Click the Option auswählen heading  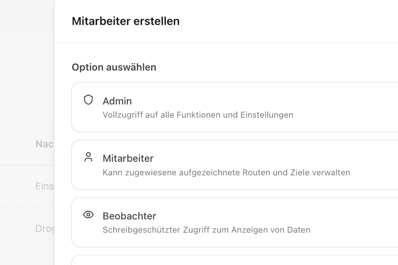click(114, 67)
